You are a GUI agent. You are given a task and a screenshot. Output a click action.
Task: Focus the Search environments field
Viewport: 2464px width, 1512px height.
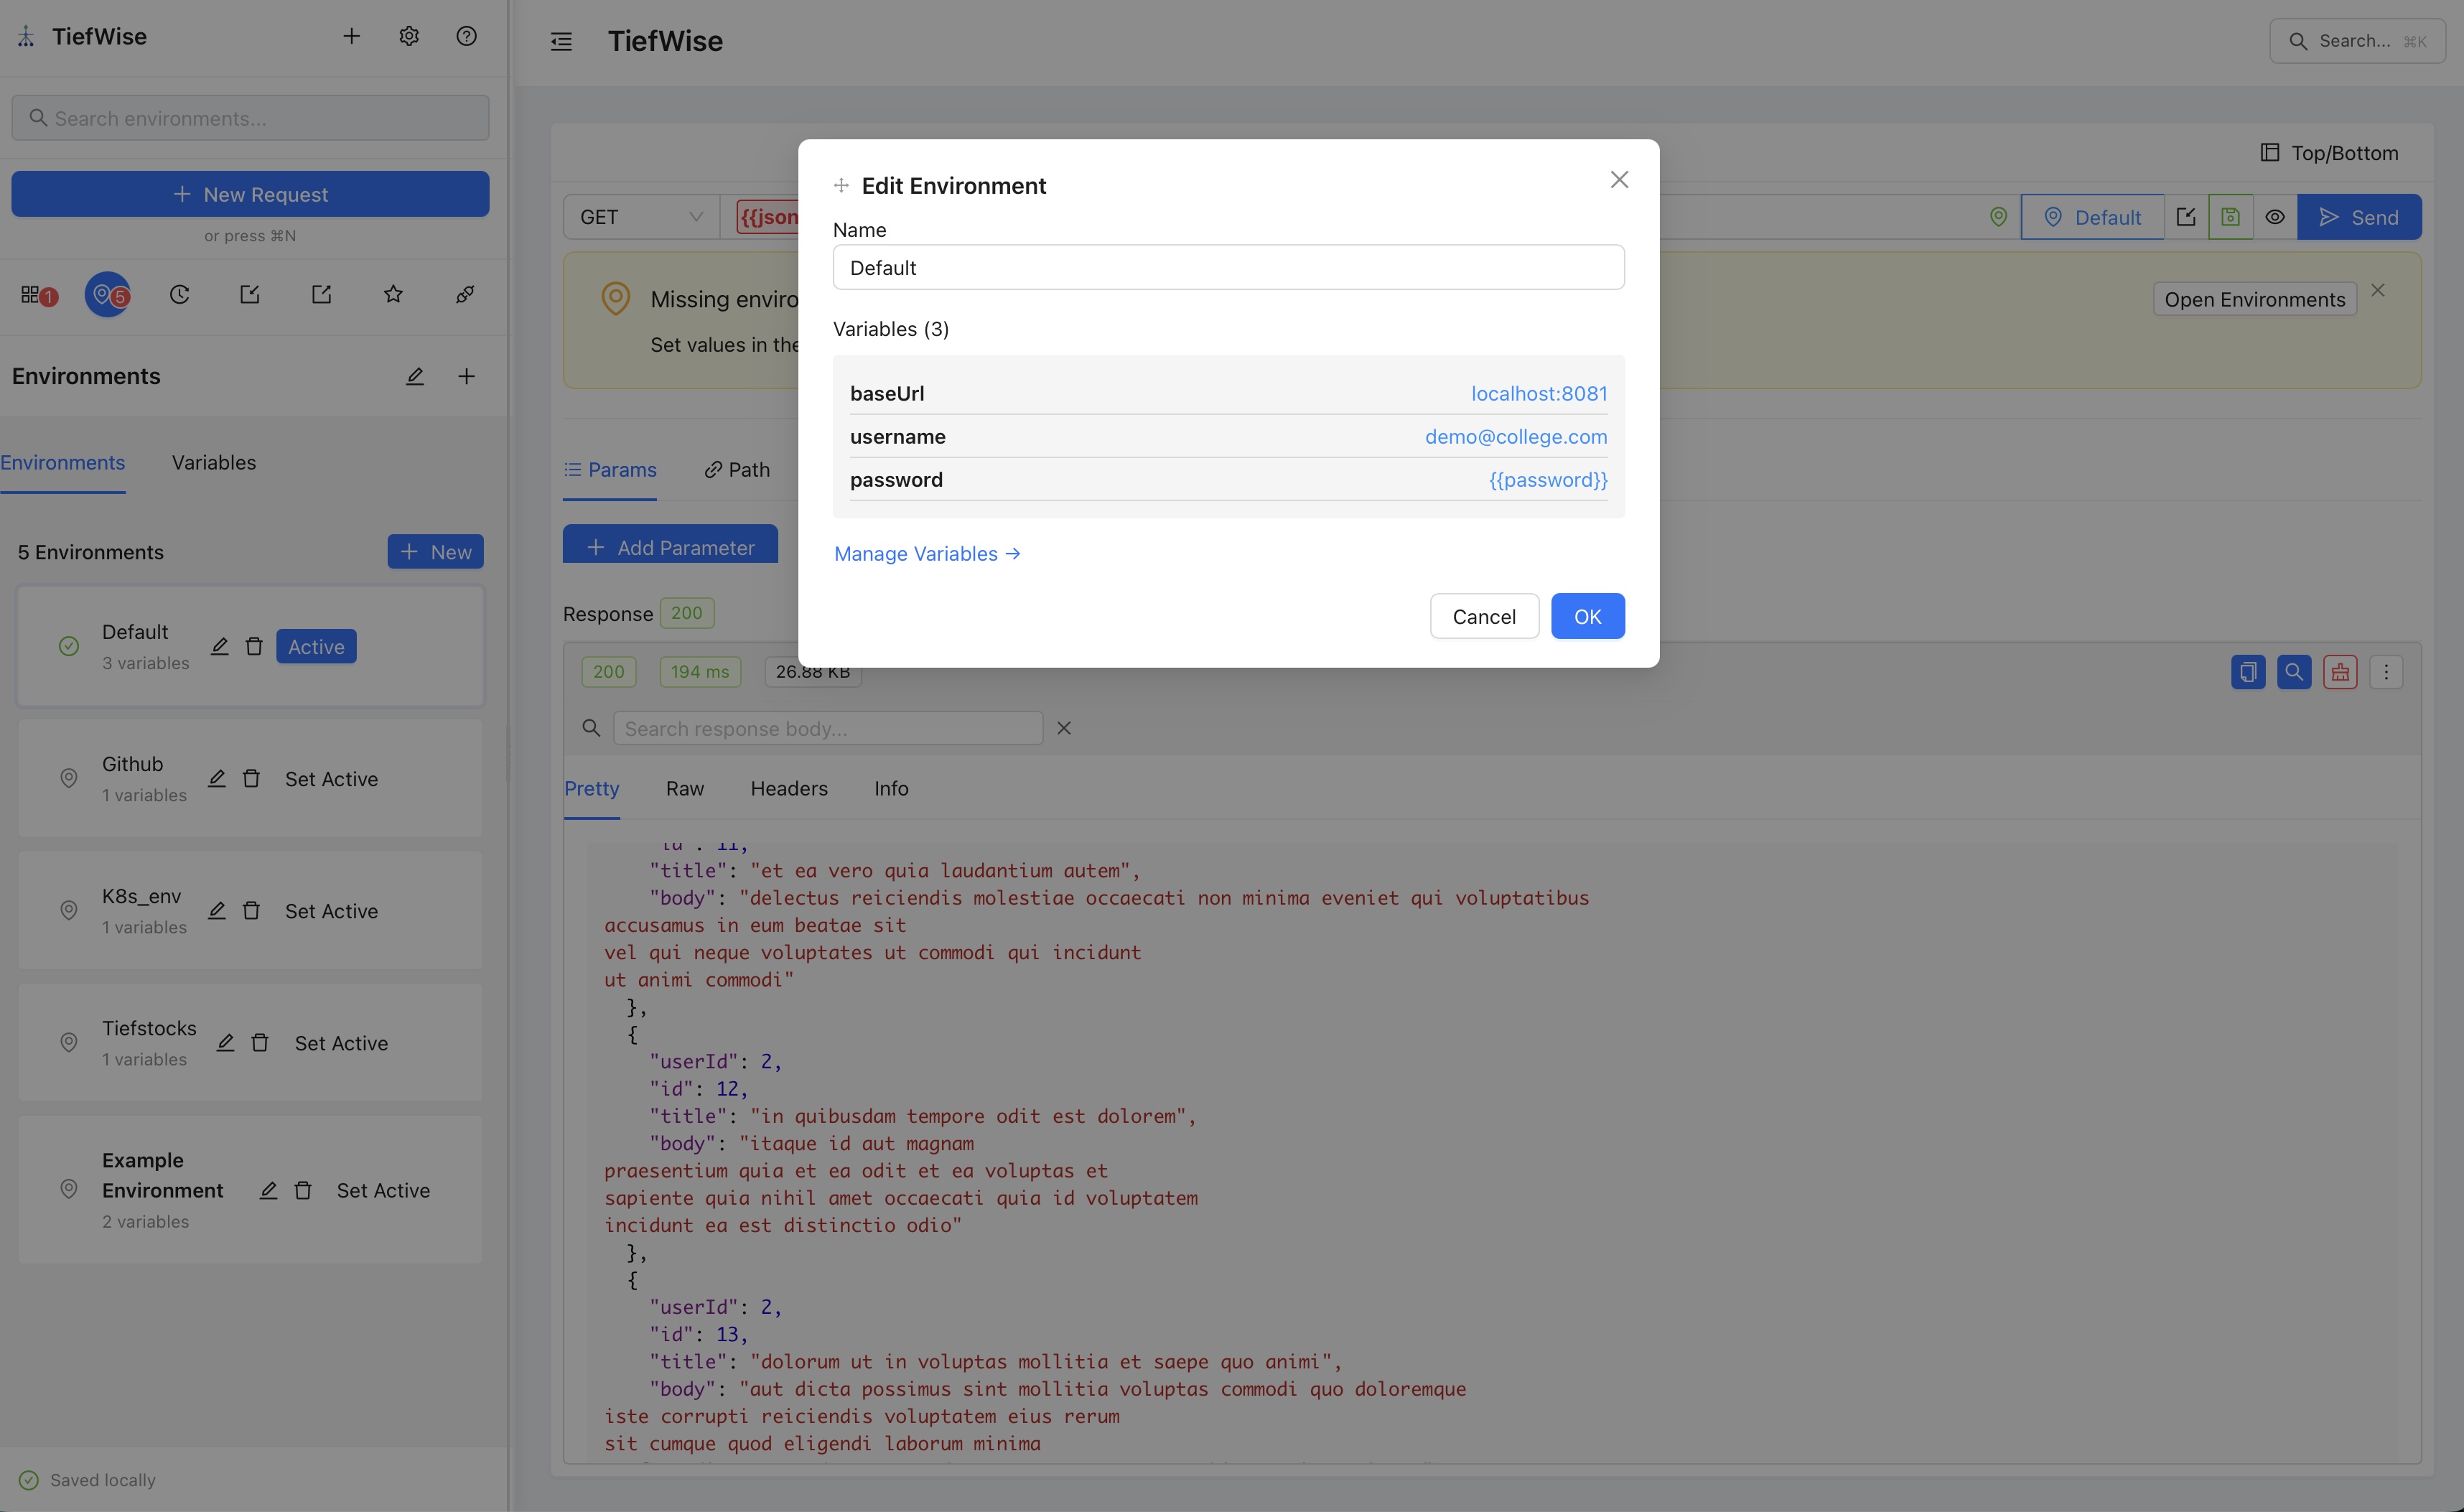pyautogui.click(x=250, y=118)
